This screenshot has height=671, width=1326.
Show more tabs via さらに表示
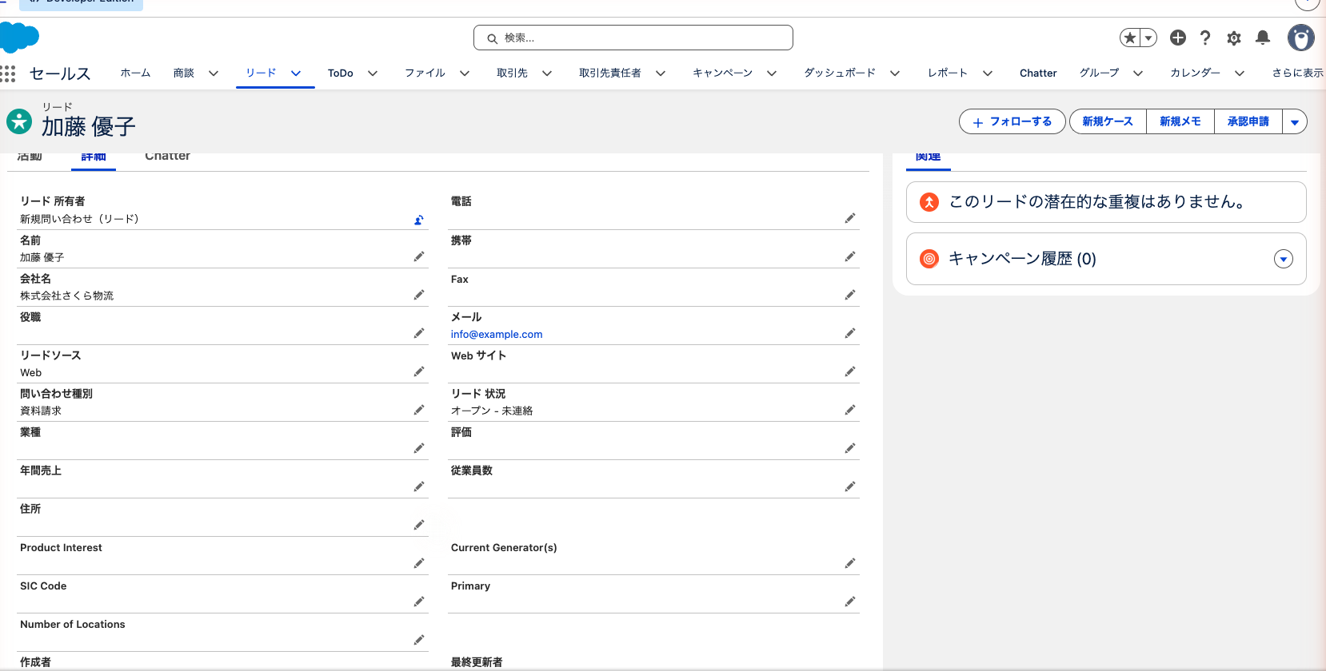point(1298,73)
